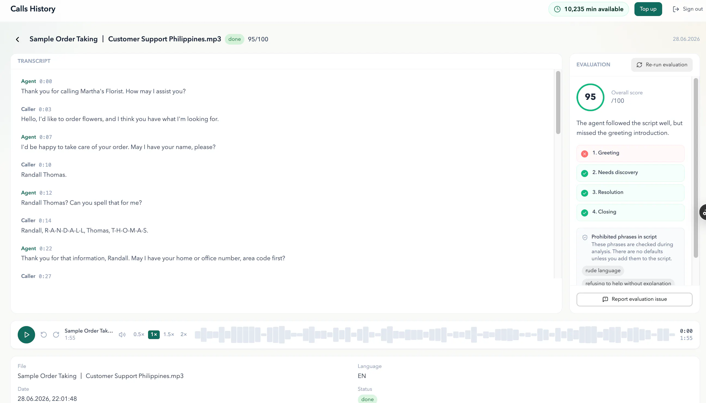Image resolution: width=706 pixels, height=403 pixels.
Task: Click the 'rude language' phrase chip
Action: pos(603,270)
